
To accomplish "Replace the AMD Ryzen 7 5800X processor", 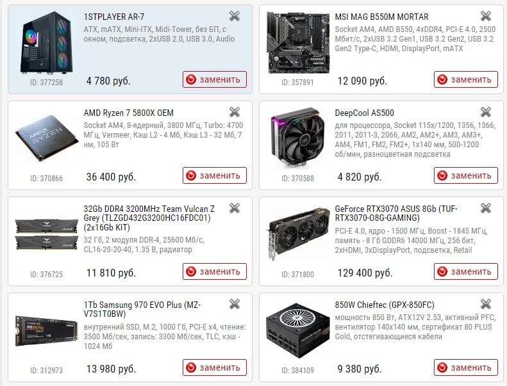I will [x=214, y=175].
